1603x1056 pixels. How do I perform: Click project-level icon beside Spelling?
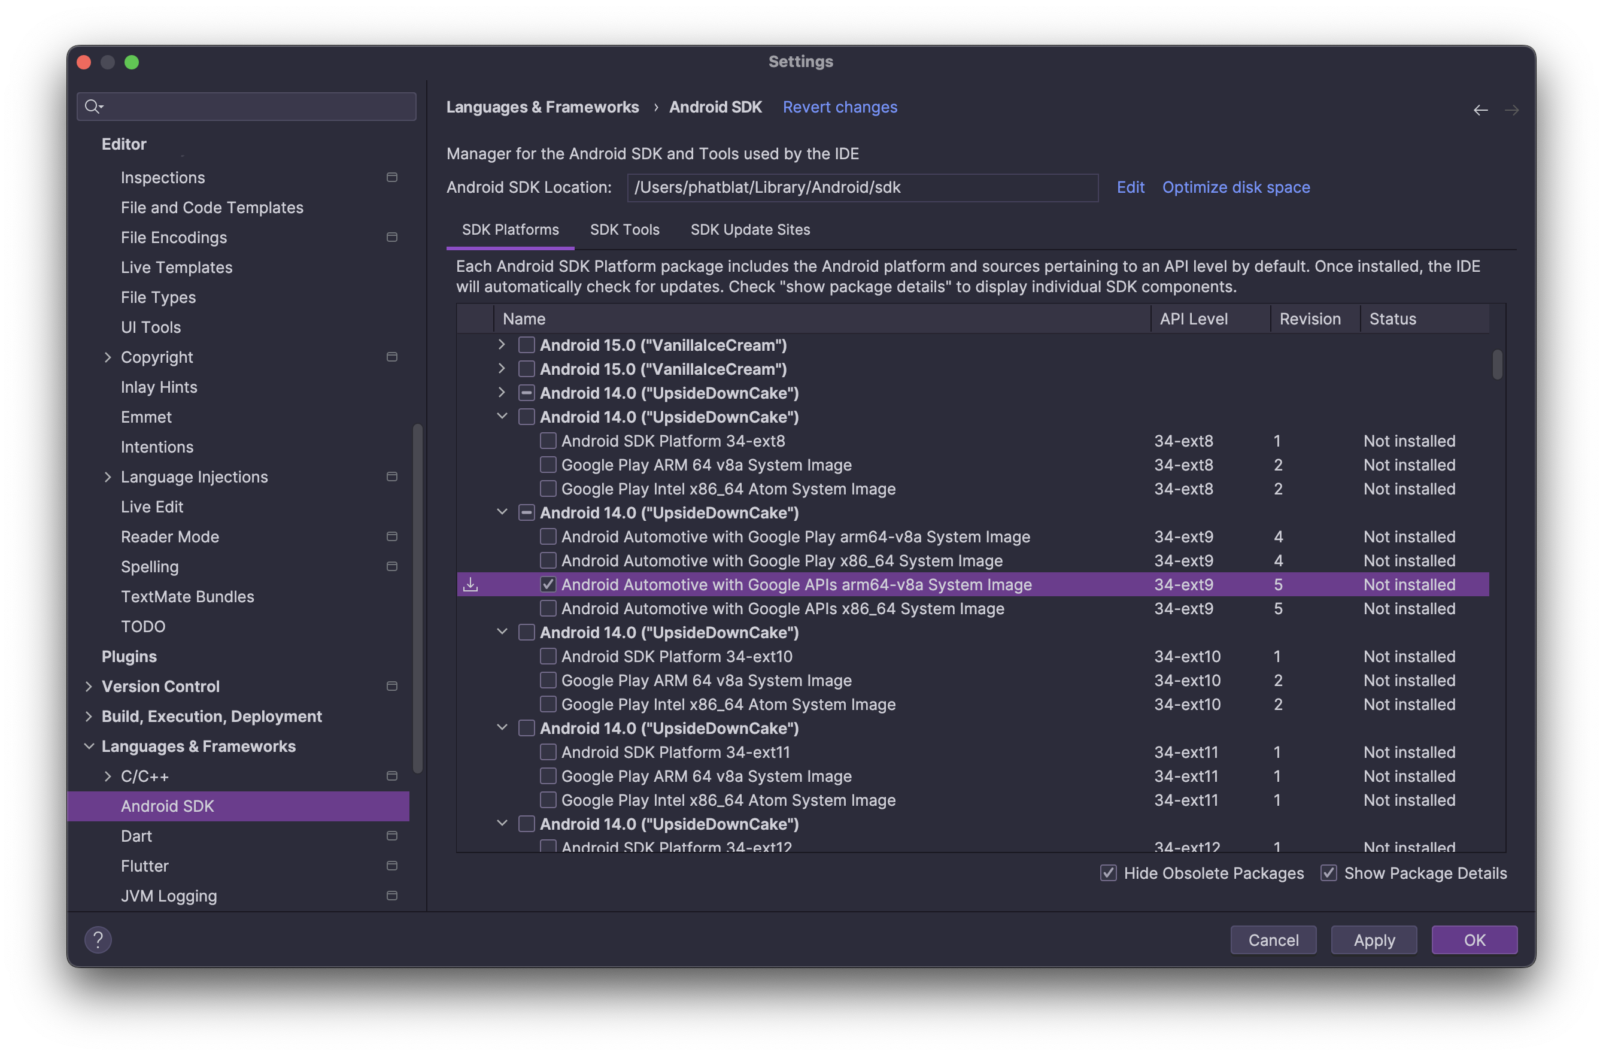tap(391, 566)
